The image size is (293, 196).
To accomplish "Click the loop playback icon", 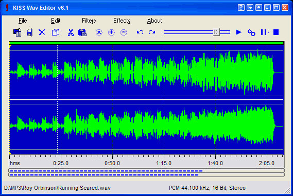I will tap(251, 32).
